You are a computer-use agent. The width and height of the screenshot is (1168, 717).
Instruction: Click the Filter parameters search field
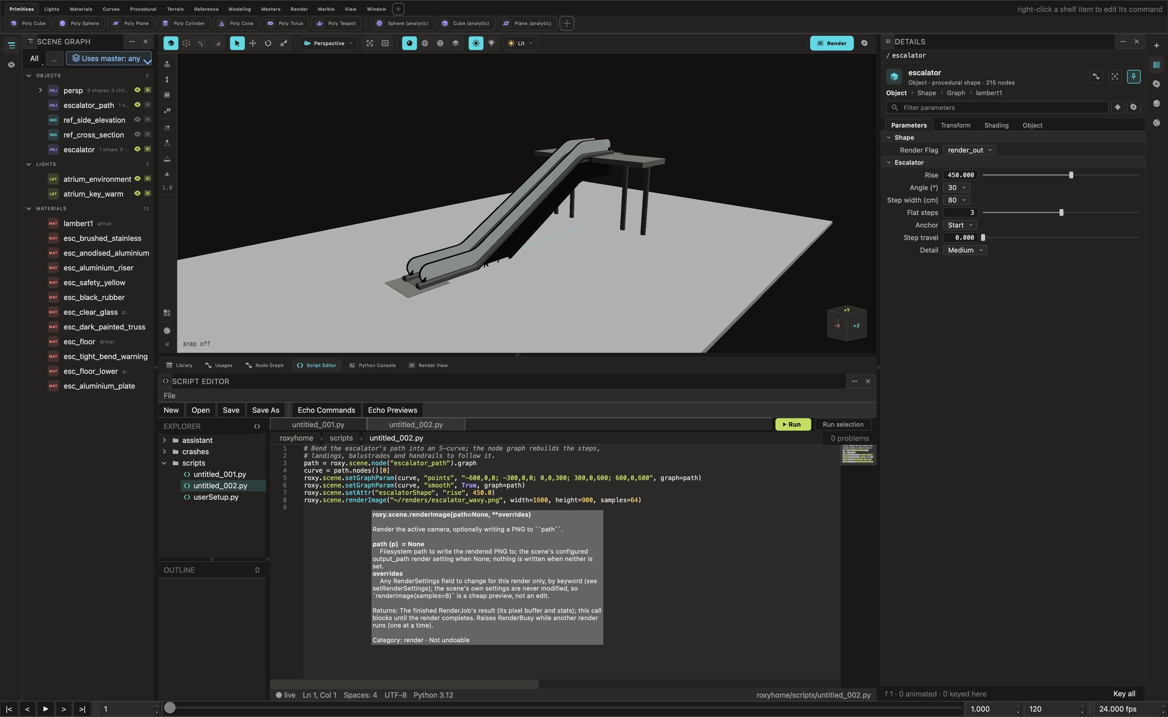point(997,107)
